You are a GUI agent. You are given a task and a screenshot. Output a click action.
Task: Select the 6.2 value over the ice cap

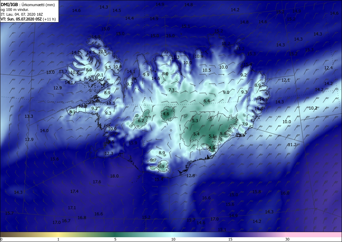point(141,120)
